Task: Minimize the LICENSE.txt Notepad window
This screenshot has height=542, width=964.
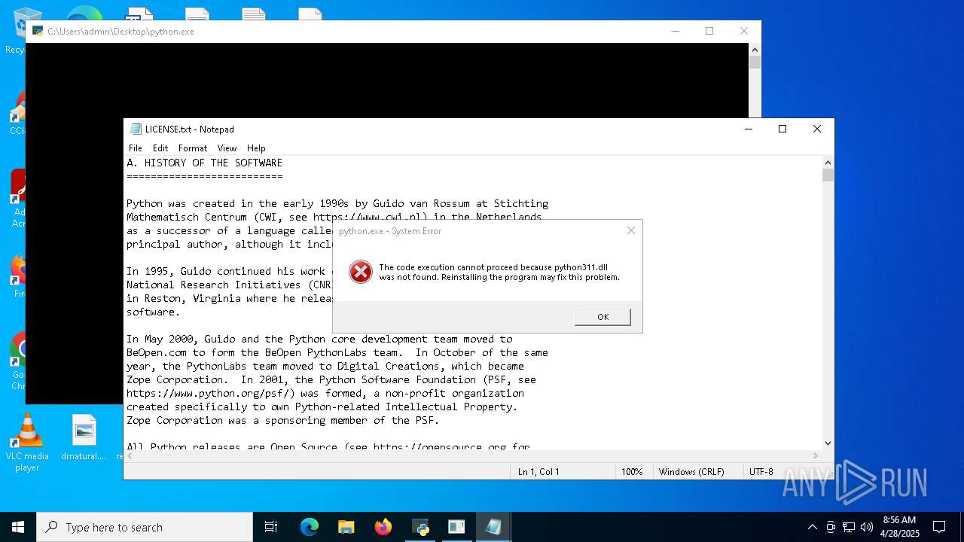Action: (x=748, y=129)
